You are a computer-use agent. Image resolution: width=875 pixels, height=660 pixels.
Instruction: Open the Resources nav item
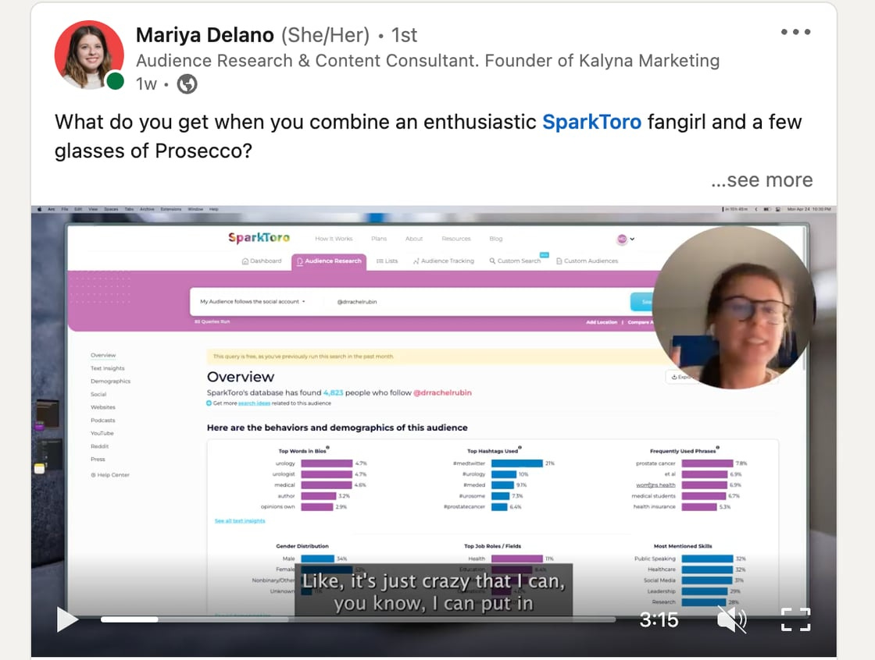tap(456, 239)
